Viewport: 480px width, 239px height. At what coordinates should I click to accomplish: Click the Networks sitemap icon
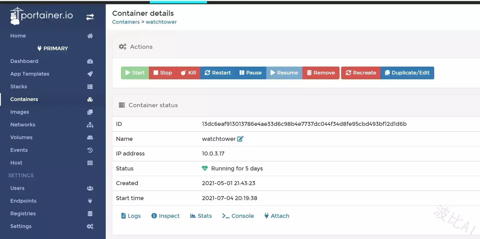(x=90, y=125)
